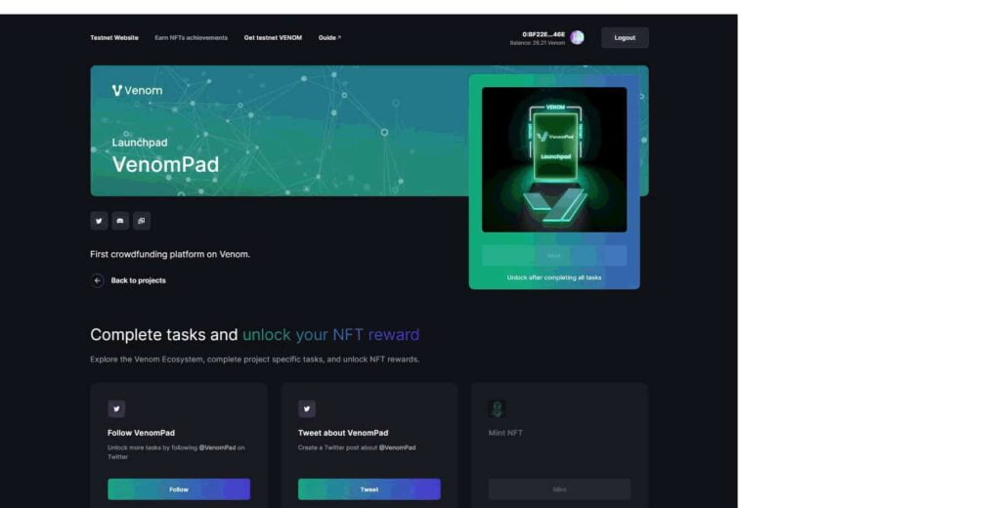Click 'Unlock after completing all tasks' text
1001x508 pixels.
point(554,277)
